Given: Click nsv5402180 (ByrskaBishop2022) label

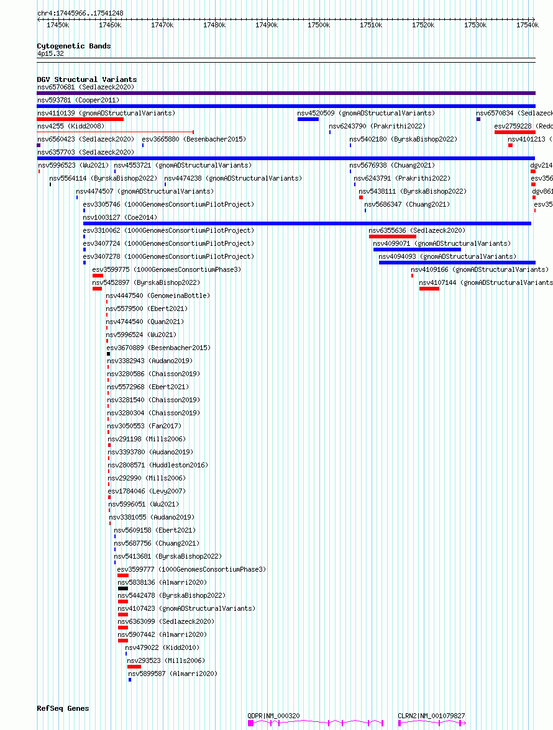Looking at the screenshot, I should pos(403,139).
